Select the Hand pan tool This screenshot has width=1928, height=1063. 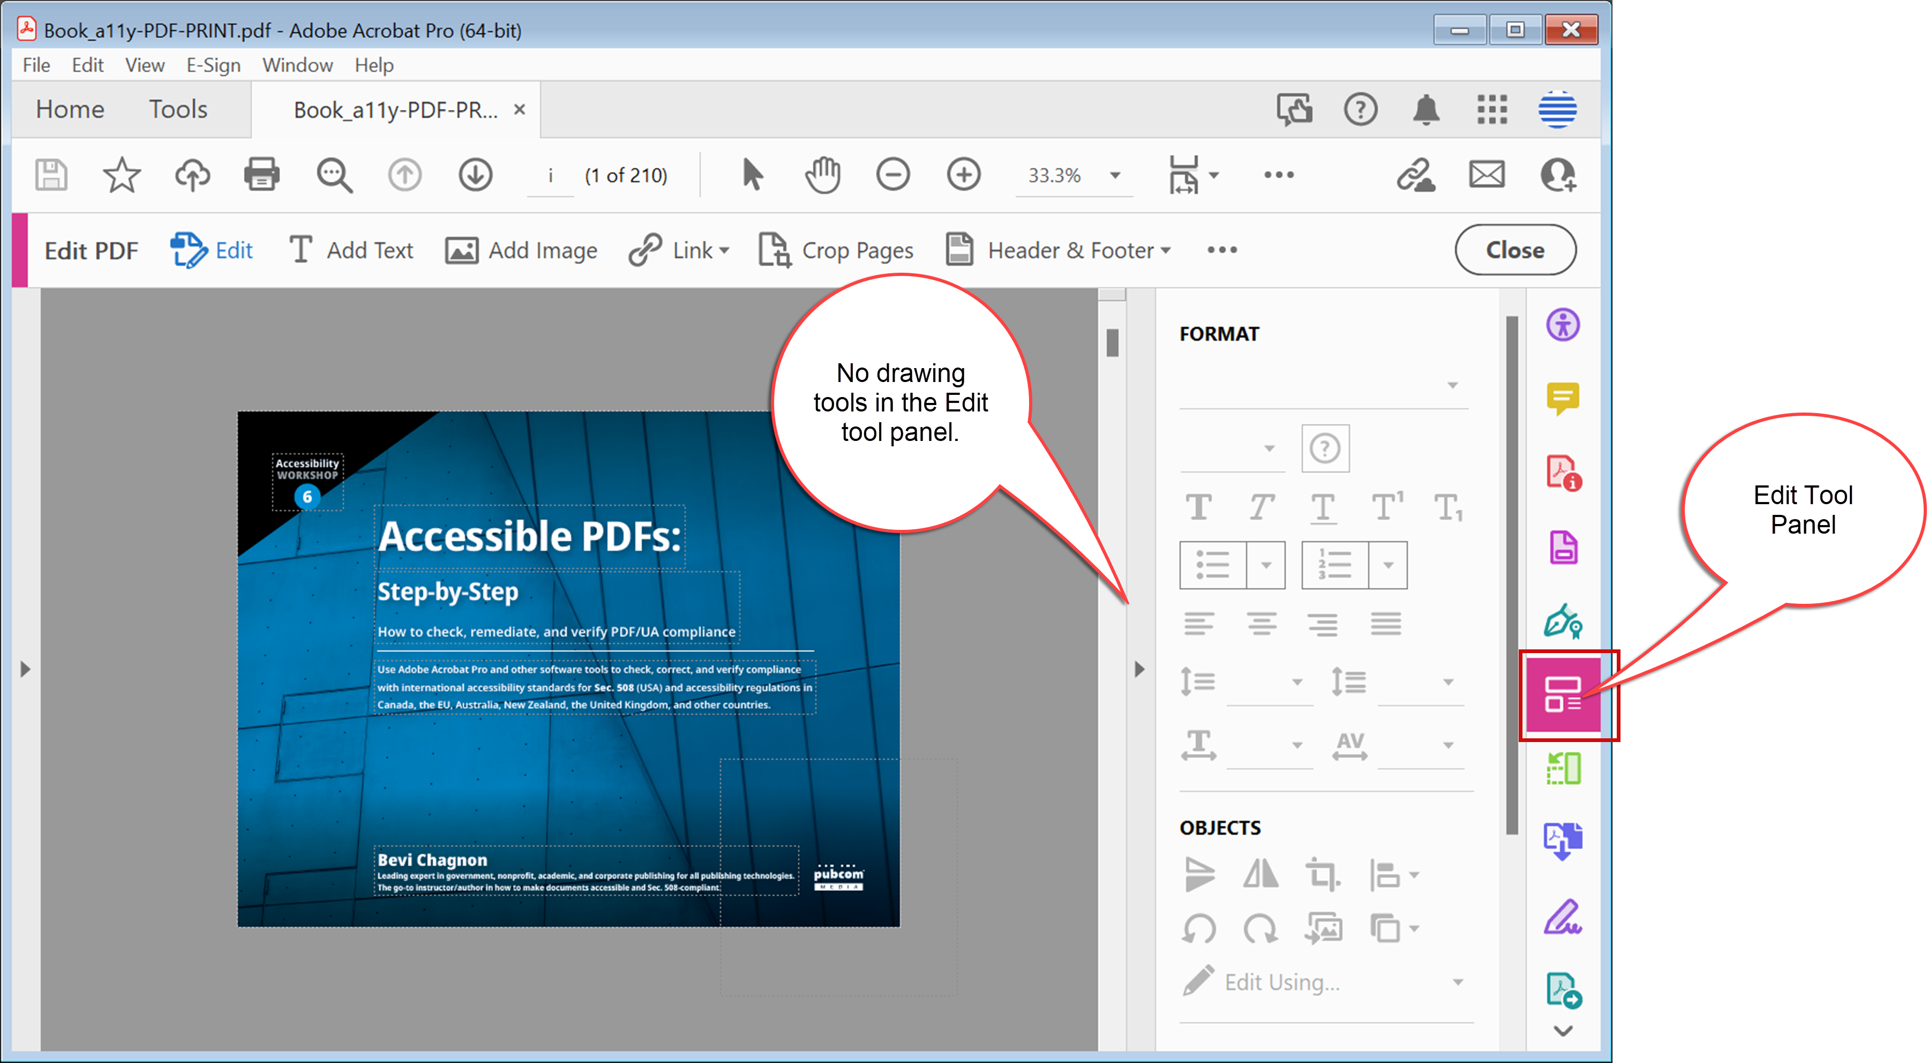(x=822, y=175)
